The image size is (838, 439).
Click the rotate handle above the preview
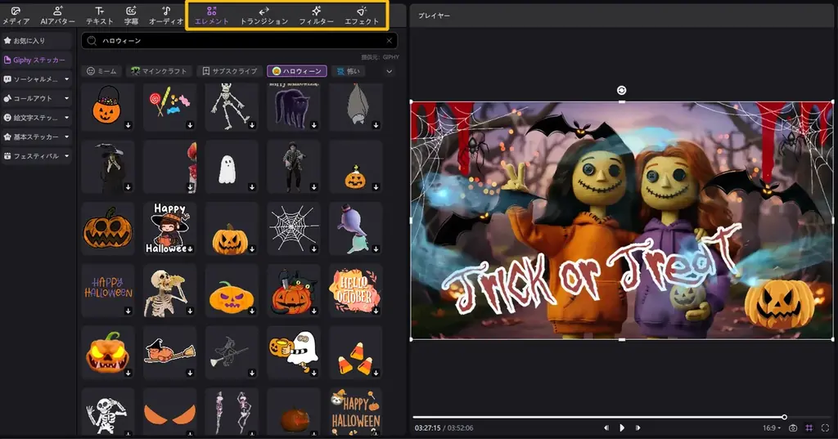(622, 90)
